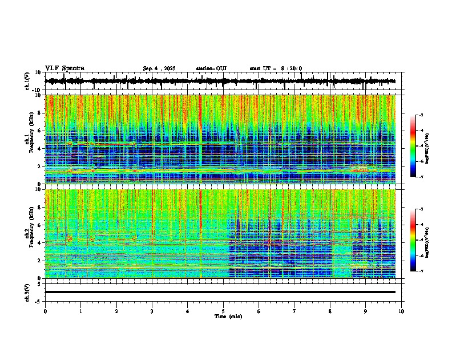Click inside the ch.1 frequency spectrogram panel
The image size is (452, 349).
[x=220, y=139]
